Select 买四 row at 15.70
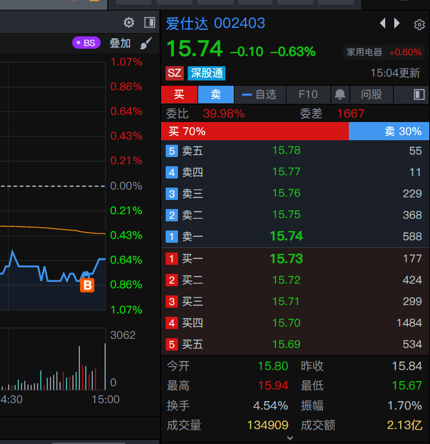The image size is (430, 444). 295,323
